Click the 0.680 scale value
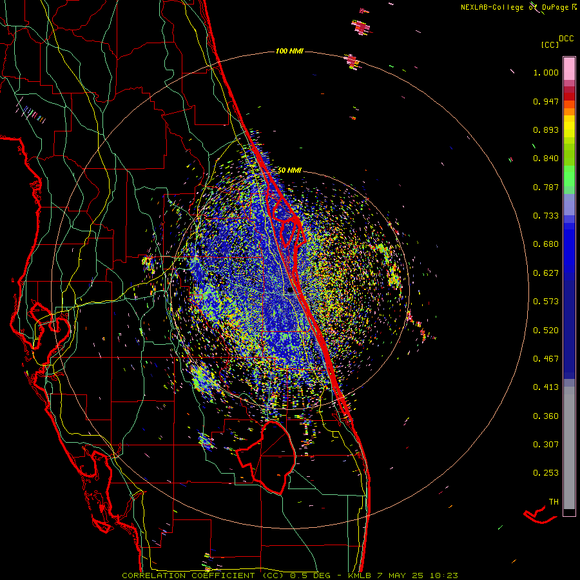 546,244
